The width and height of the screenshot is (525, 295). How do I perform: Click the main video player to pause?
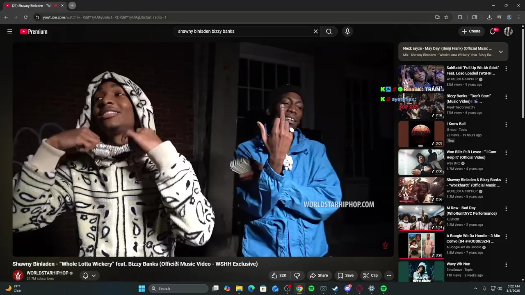coord(203,150)
